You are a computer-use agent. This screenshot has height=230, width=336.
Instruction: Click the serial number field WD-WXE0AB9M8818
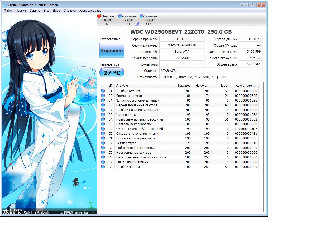pos(182,45)
